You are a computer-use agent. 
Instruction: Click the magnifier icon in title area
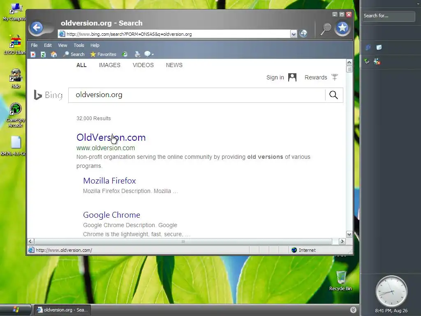tap(326, 29)
